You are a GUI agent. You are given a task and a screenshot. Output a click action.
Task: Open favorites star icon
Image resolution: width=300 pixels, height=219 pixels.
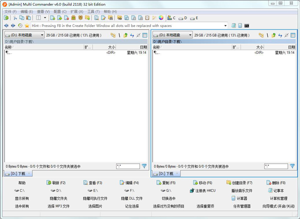tap(27, 25)
